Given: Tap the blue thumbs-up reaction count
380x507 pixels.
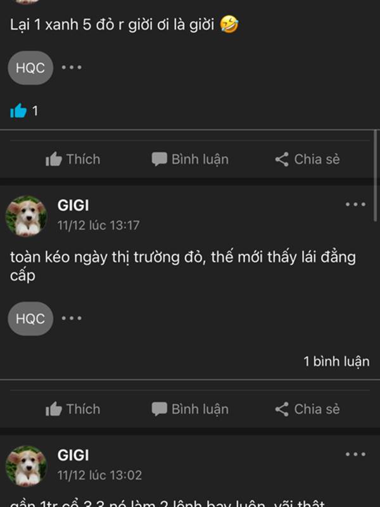Looking at the screenshot, I should (24, 112).
